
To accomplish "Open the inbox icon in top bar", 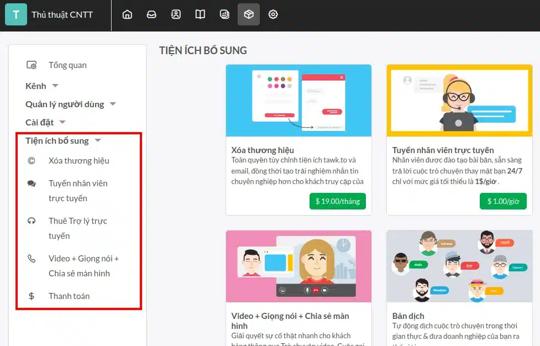I will (151, 14).
